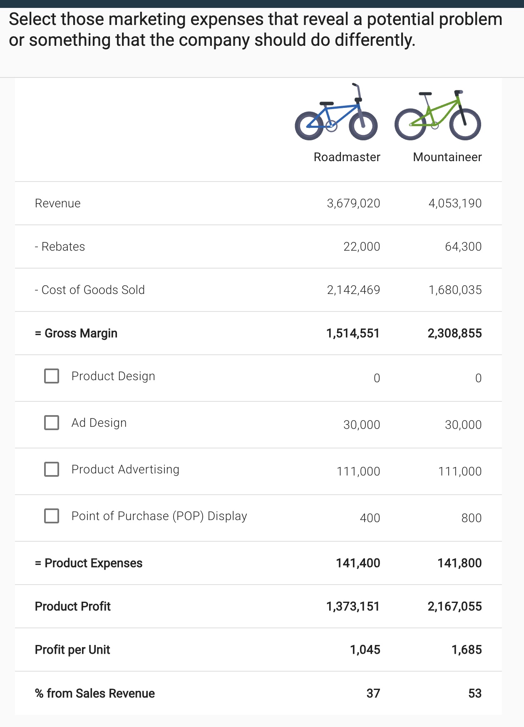Click the Product Expenses row heading

click(89, 563)
